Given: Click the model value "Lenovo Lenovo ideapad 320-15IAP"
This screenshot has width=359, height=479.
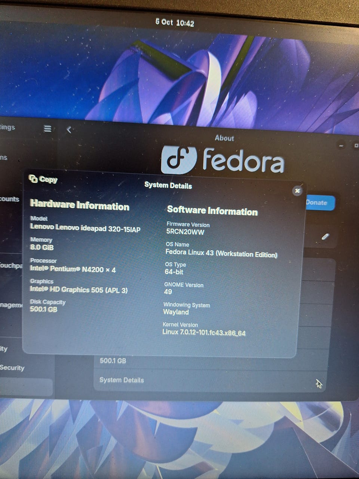Looking at the screenshot, I should point(85,228).
